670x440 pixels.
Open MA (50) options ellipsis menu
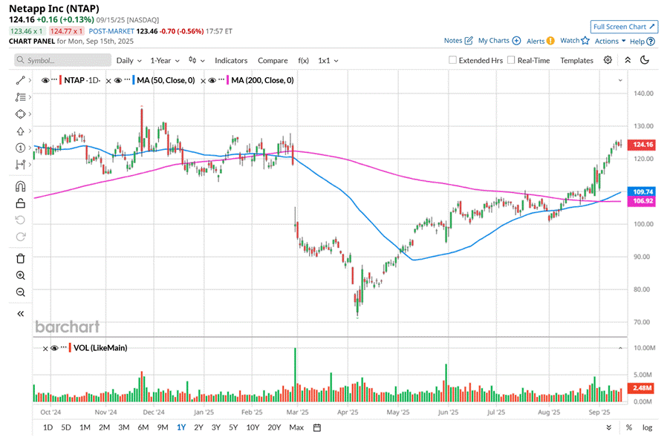(x=127, y=80)
